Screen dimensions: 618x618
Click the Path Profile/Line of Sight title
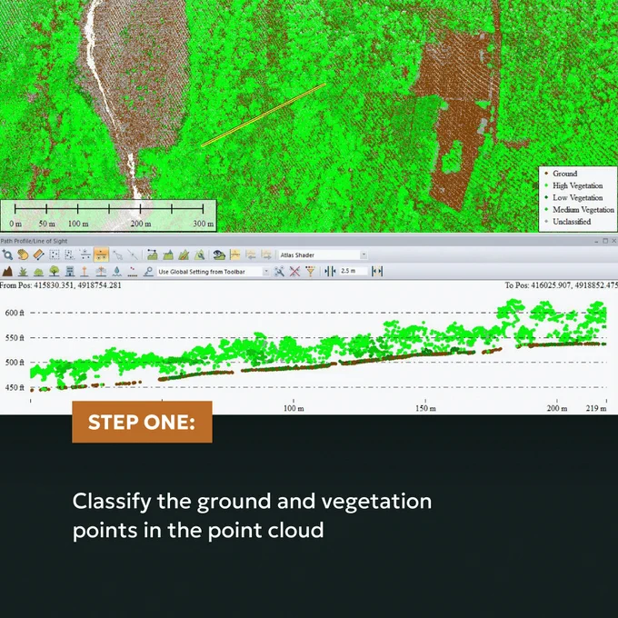(x=34, y=241)
